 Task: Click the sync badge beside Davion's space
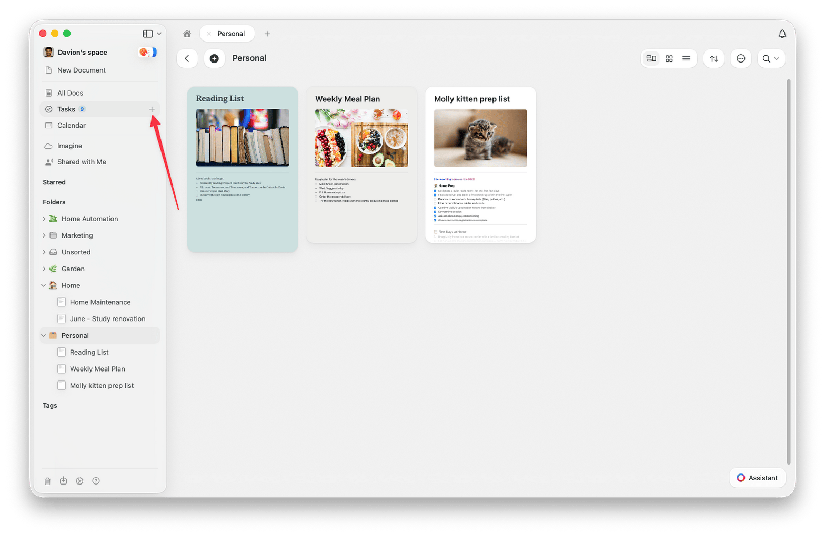tap(147, 52)
